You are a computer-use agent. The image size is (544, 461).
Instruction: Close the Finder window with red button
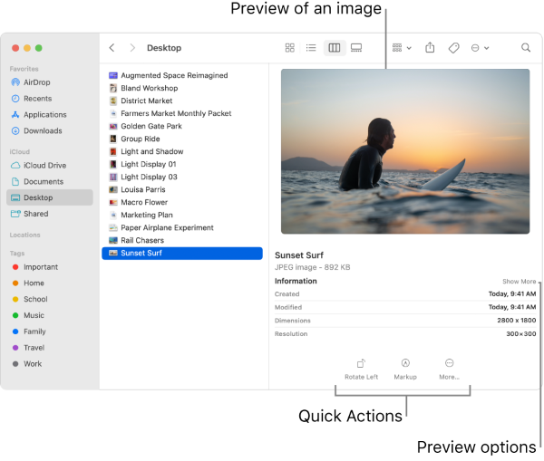click(x=15, y=48)
